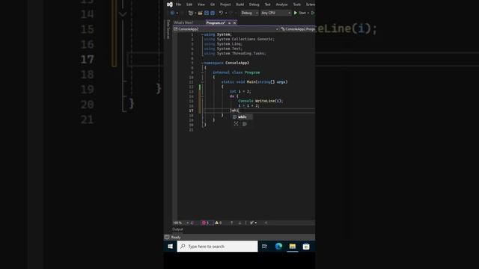
Task: Click the Navigate Backward toolbar button
Action: (173, 13)
